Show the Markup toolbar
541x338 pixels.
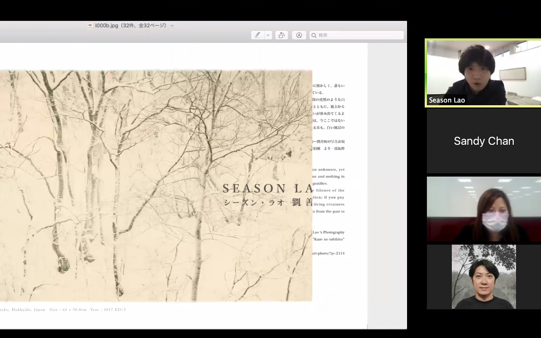pyautogui.click(x=299, y=35)
